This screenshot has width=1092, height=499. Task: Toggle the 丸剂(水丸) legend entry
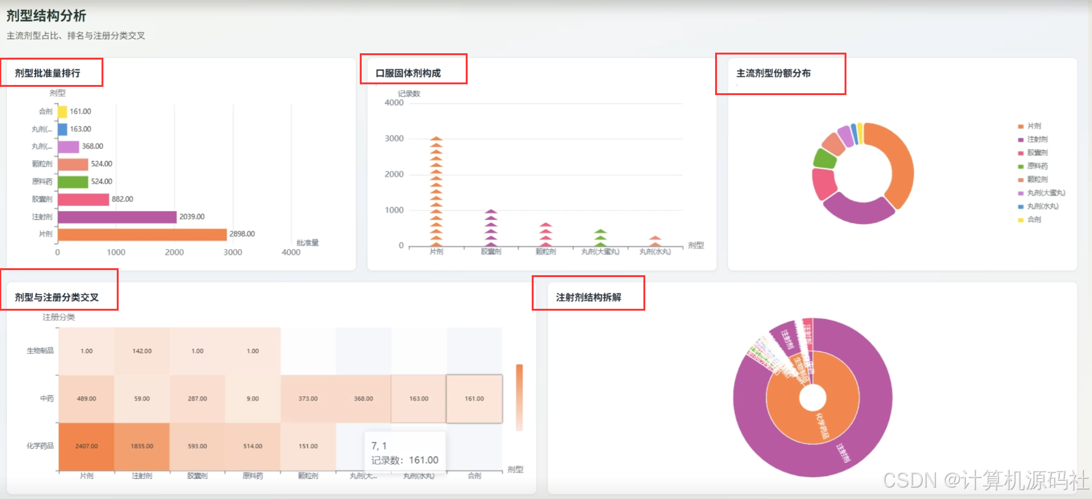coord(1038,206)
